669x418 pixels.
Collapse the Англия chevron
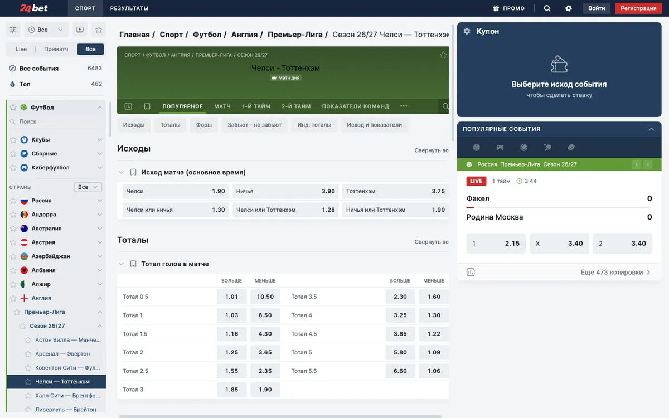click(x=100, y=298)
